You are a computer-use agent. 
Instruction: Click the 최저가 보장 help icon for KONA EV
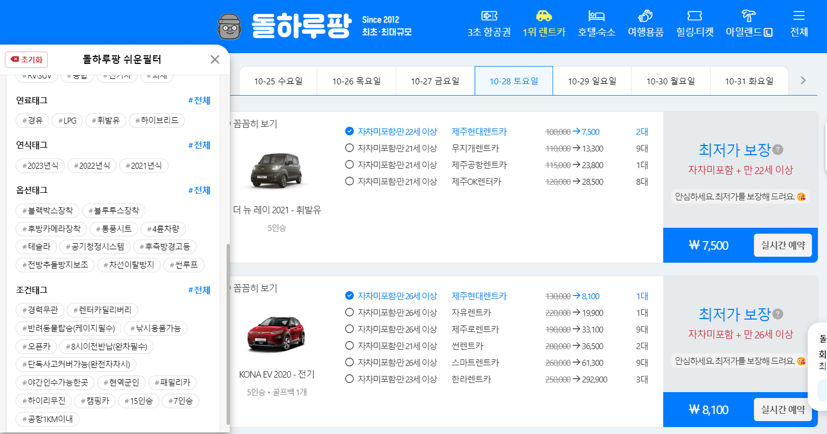pos(778,314)
